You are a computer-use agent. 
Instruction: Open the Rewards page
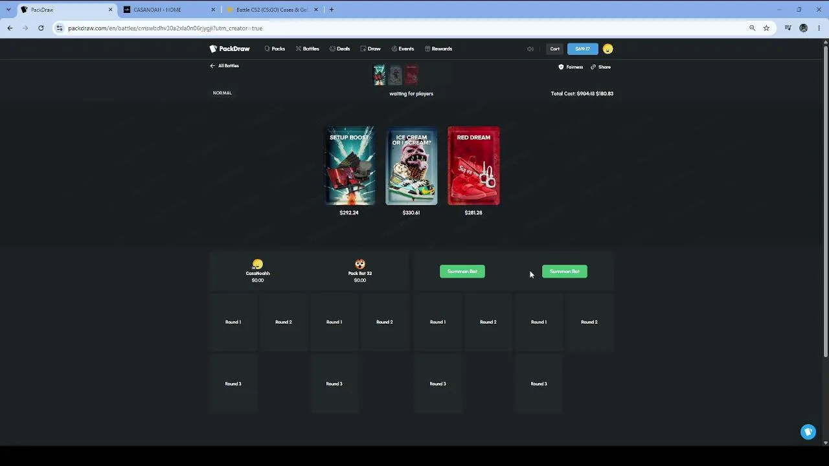click(x=438, y=49)
